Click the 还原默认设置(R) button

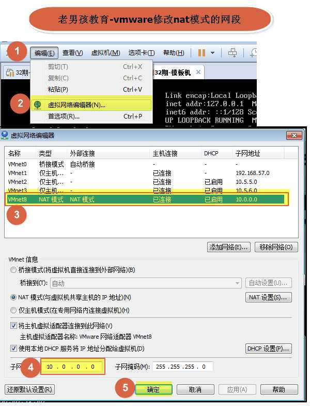(30, 389)
